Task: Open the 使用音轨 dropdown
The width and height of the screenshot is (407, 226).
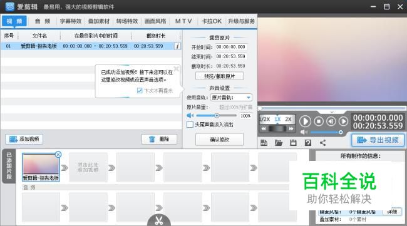Action: pos(231,98)
